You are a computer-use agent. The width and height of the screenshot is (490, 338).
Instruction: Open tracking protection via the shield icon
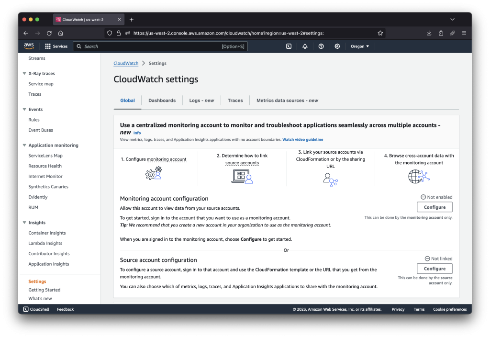point(109,33)
